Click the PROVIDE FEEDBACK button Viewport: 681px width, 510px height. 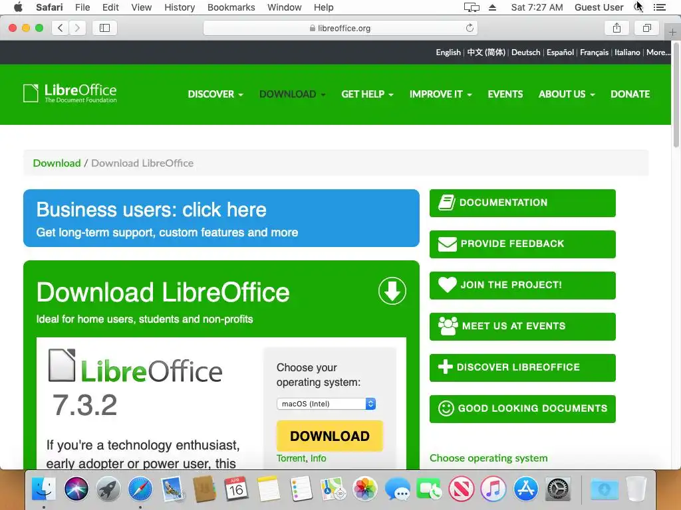(523, 244)
